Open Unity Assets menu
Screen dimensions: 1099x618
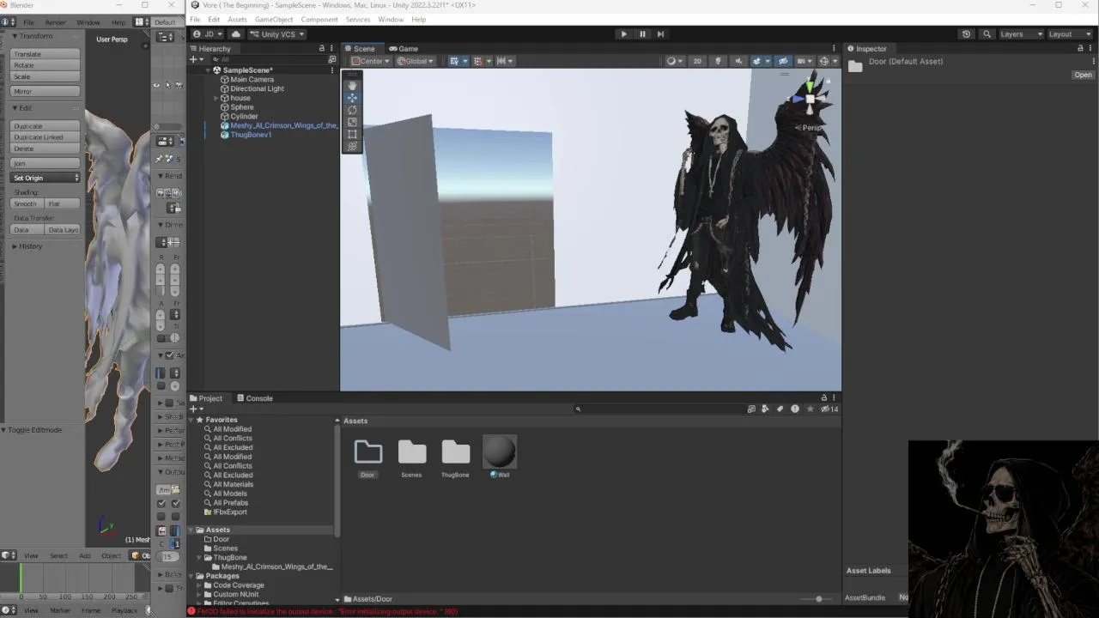click(x=237, y=20)
